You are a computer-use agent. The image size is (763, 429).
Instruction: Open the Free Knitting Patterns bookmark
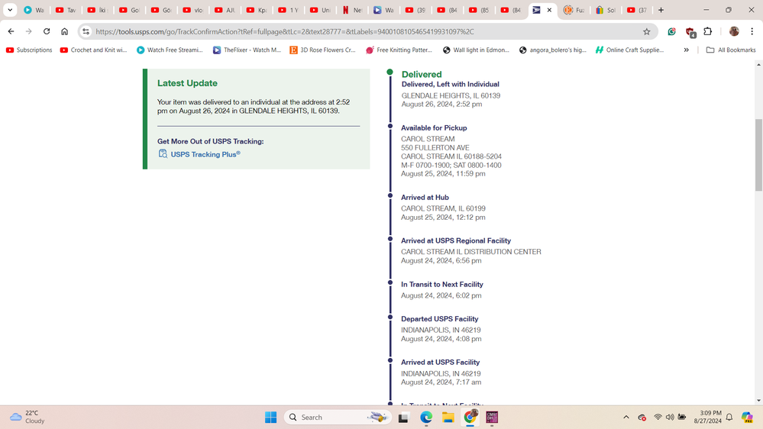click(399, 50)
